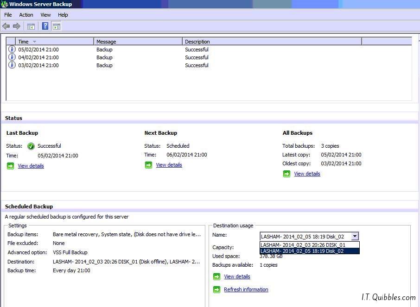
Task: Click Latest copy value 05/02/2014 21:00
Action: (341, 155)
